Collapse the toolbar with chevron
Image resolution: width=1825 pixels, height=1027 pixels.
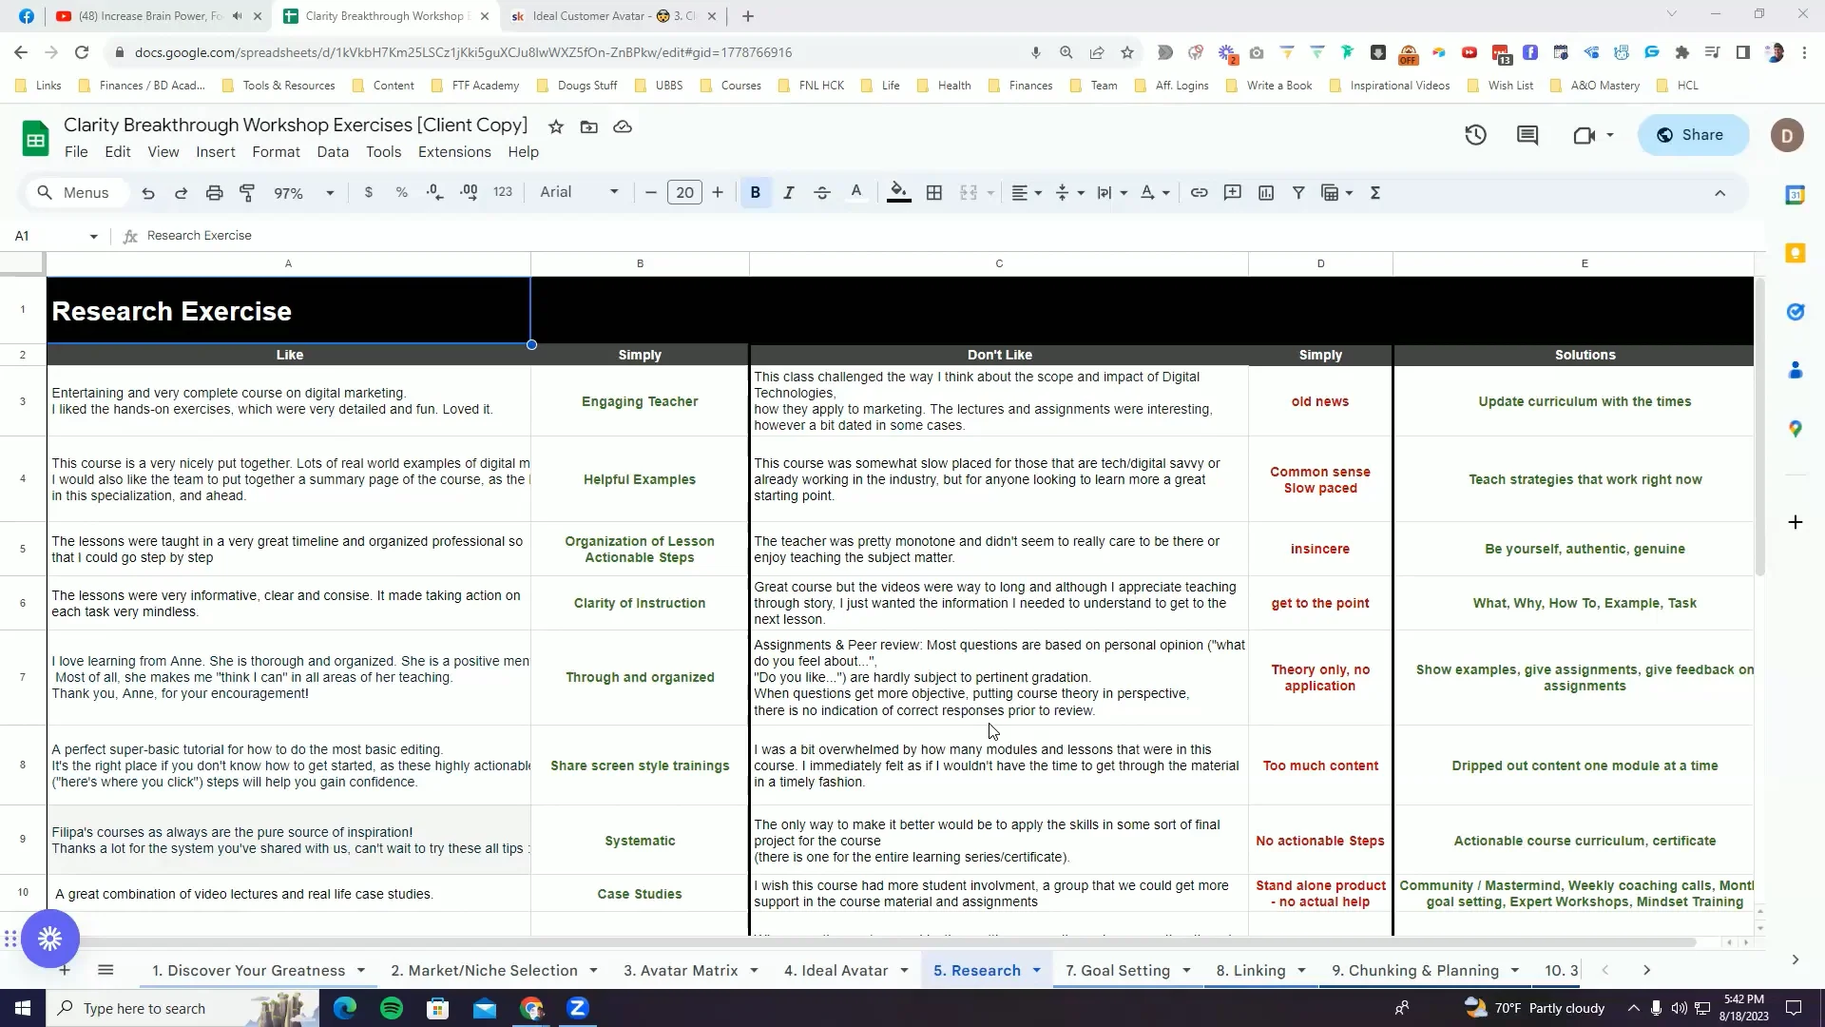click(1719, 193)
